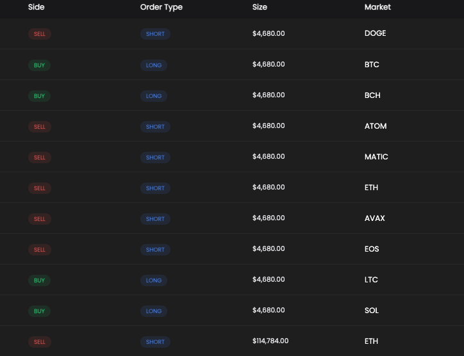The width and height of the screenshot is (464, 356).
Task: Select the SHORT badge in the DOGE row
Action: tap(155, 34)
